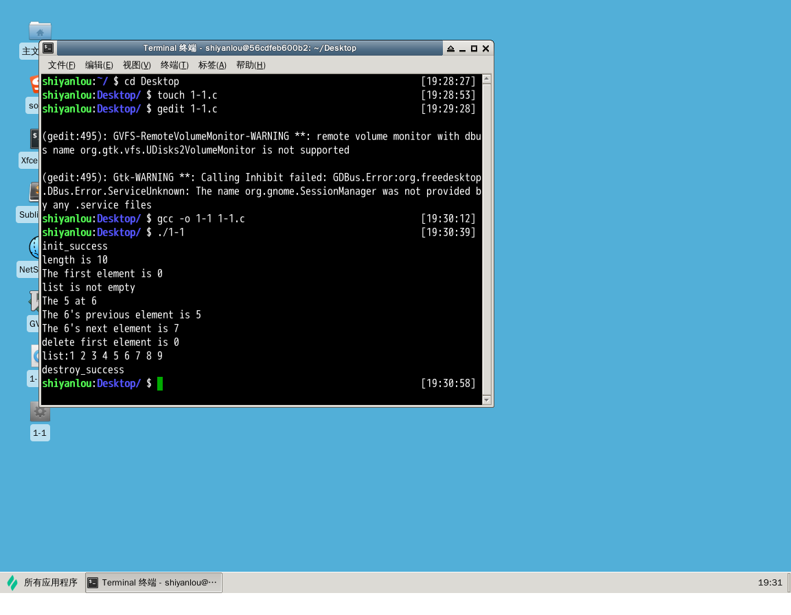This screenshot has width=791, height=615.
Task: Open 所有应用程序 applications menu
Action: (43, 583)
